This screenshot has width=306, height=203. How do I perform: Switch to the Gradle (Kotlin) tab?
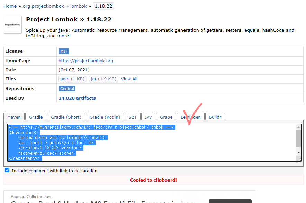pos(105,117)
